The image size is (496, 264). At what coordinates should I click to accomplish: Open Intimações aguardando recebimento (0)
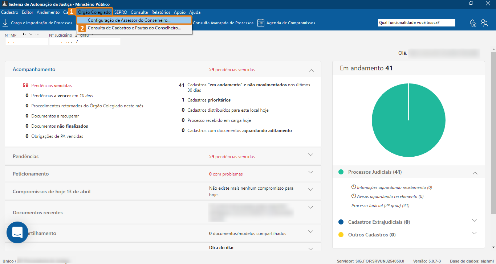pyautogui.click(x=392, y=187)
